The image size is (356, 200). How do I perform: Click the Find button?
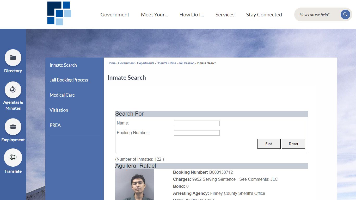point(269,144)
